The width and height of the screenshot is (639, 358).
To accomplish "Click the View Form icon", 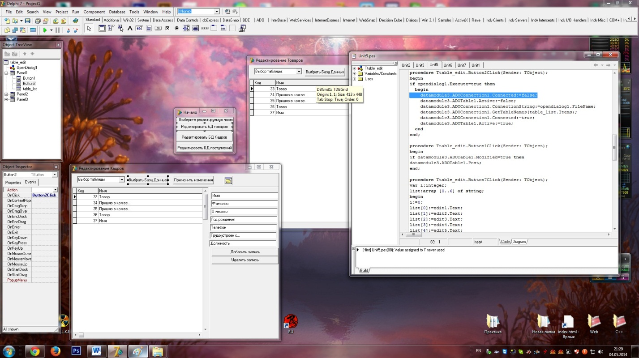I will [x=15, y=30].
